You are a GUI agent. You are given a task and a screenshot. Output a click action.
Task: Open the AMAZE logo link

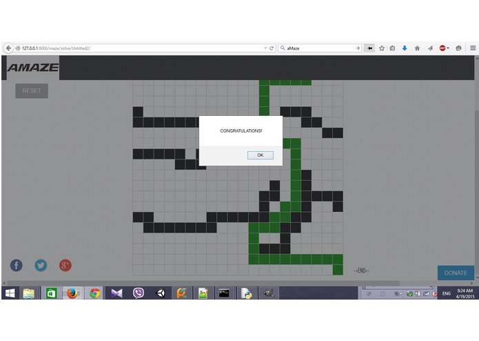pyautogui.click(x=32, y=68)
